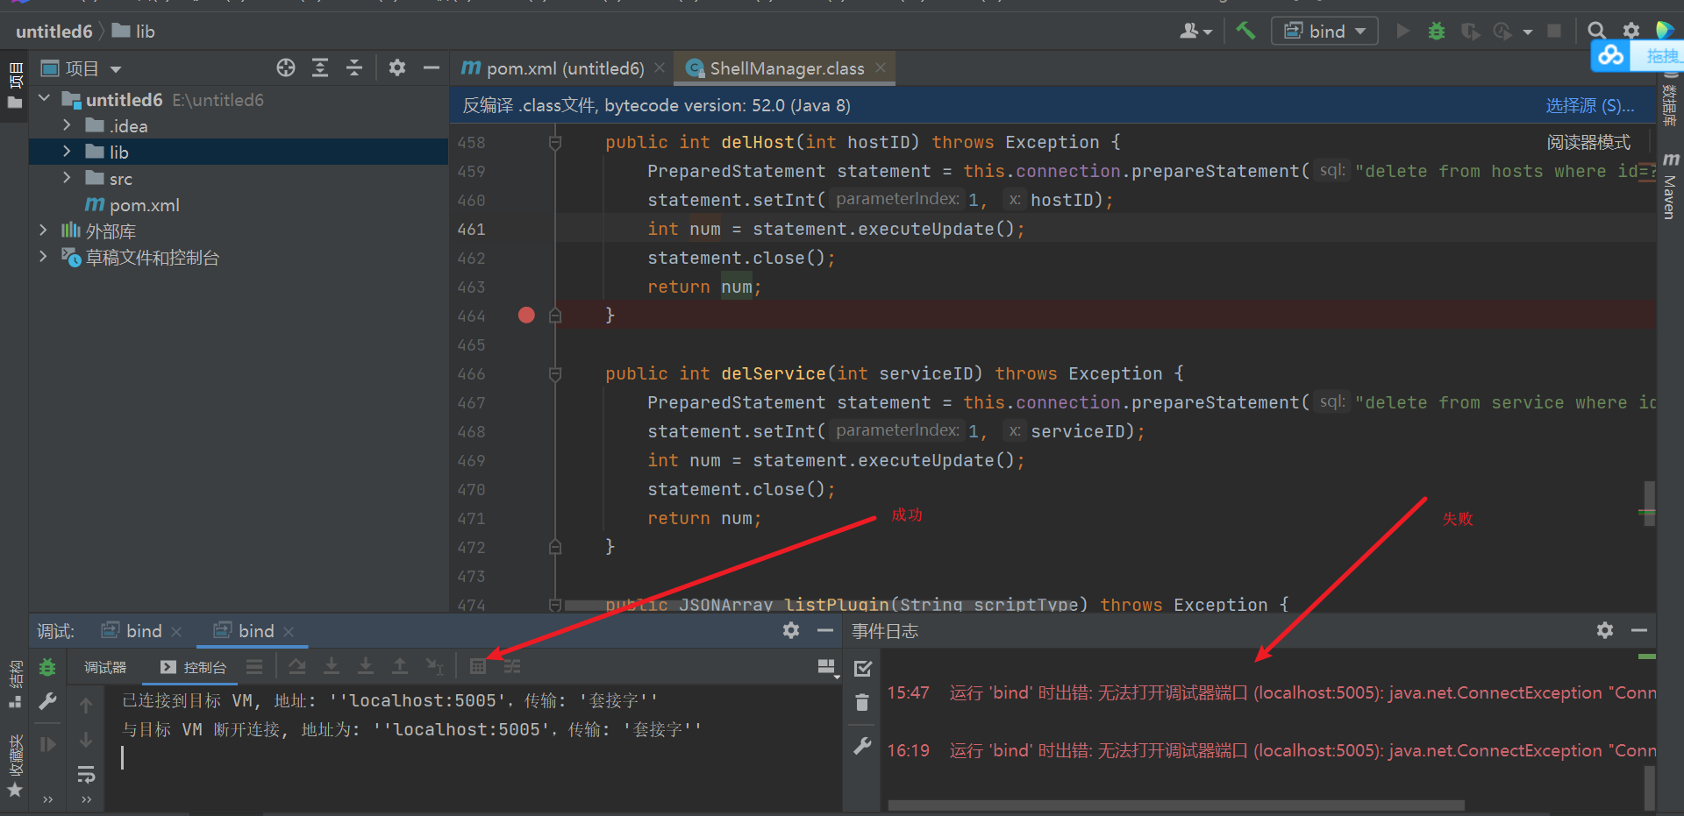Open project panel options gear

[x=397, y=68]
